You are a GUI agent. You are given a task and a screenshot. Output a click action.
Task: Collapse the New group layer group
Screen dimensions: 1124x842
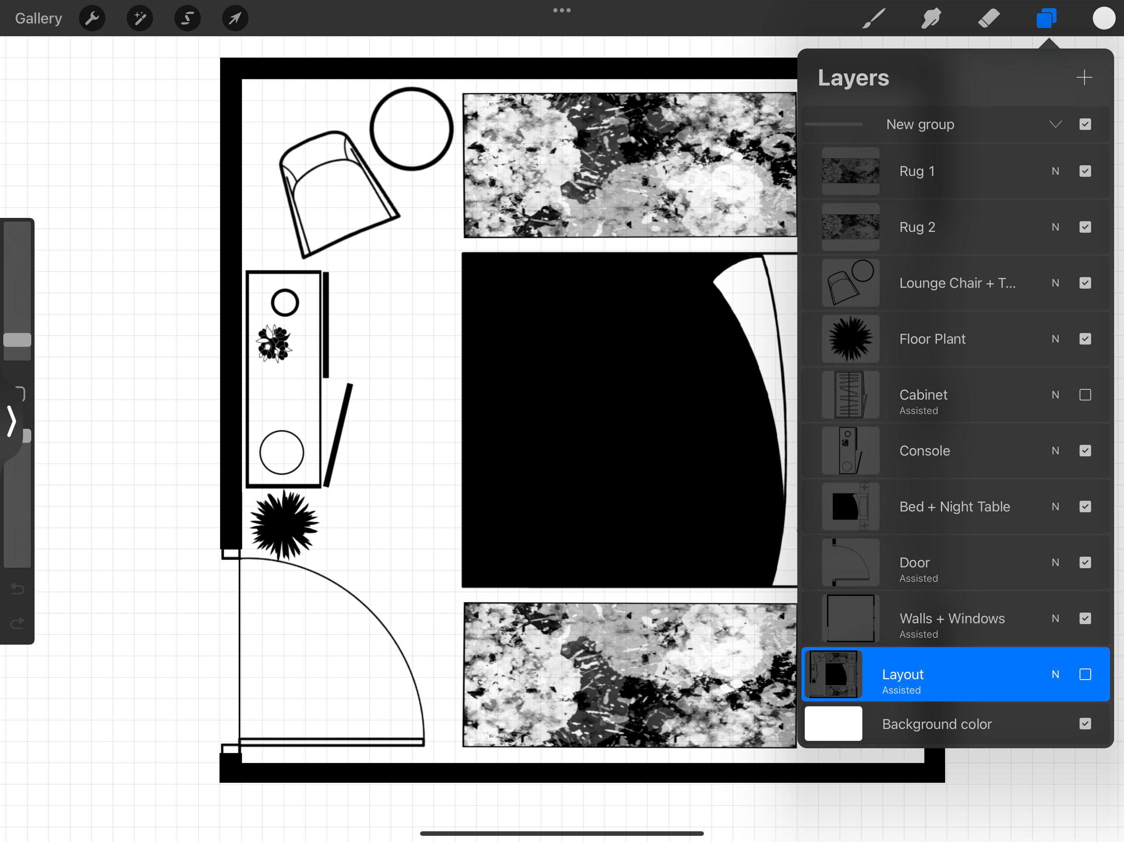tap(1055, 124)
